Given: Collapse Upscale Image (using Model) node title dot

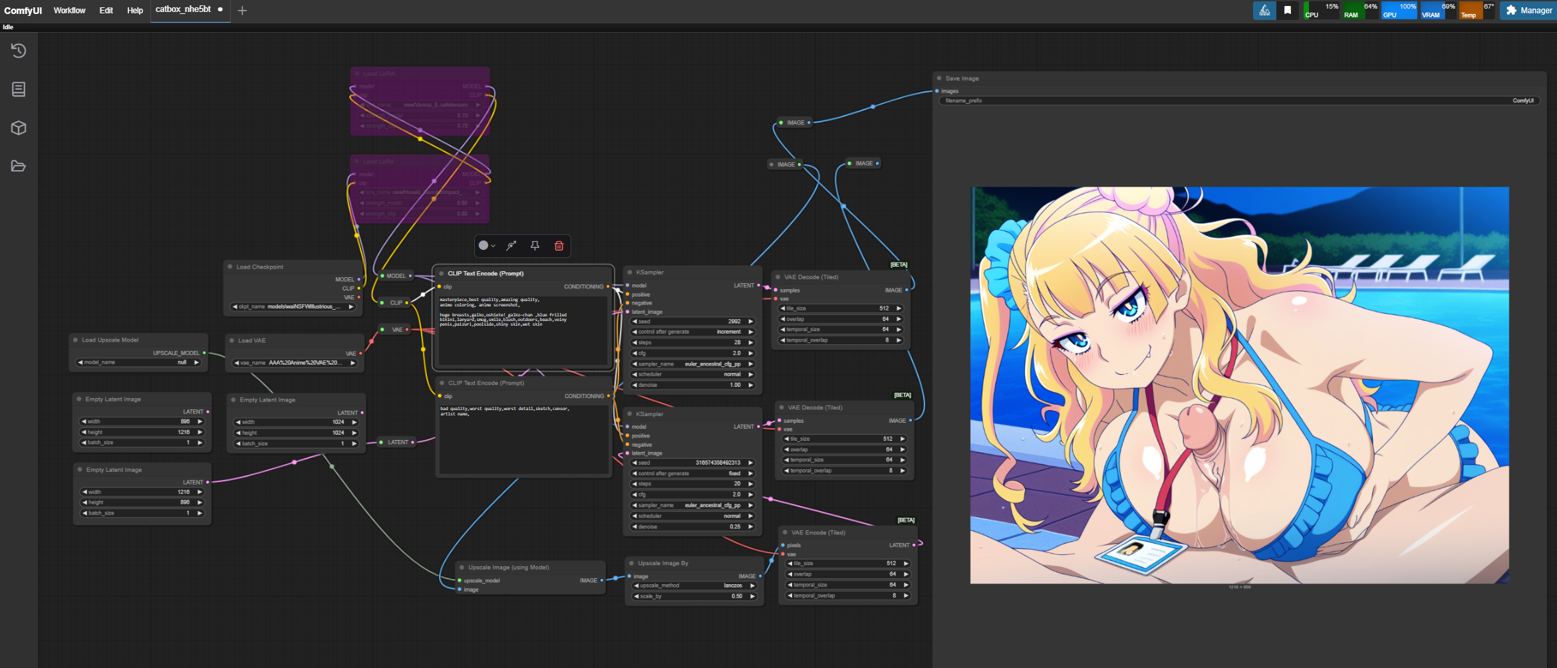Looking at the screenshot, I should pyautogui.click(x=462, y=567).
